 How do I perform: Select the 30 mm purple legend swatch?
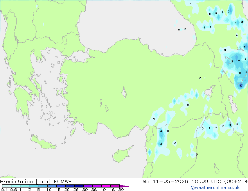pos(88,186)
